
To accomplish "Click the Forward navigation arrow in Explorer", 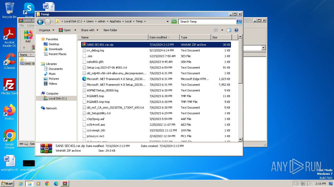I will [x=47, y=22].
